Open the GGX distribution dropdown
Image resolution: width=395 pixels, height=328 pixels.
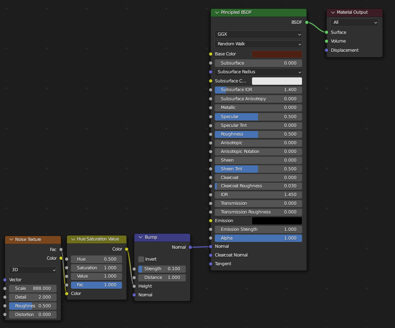coord(258,34)
